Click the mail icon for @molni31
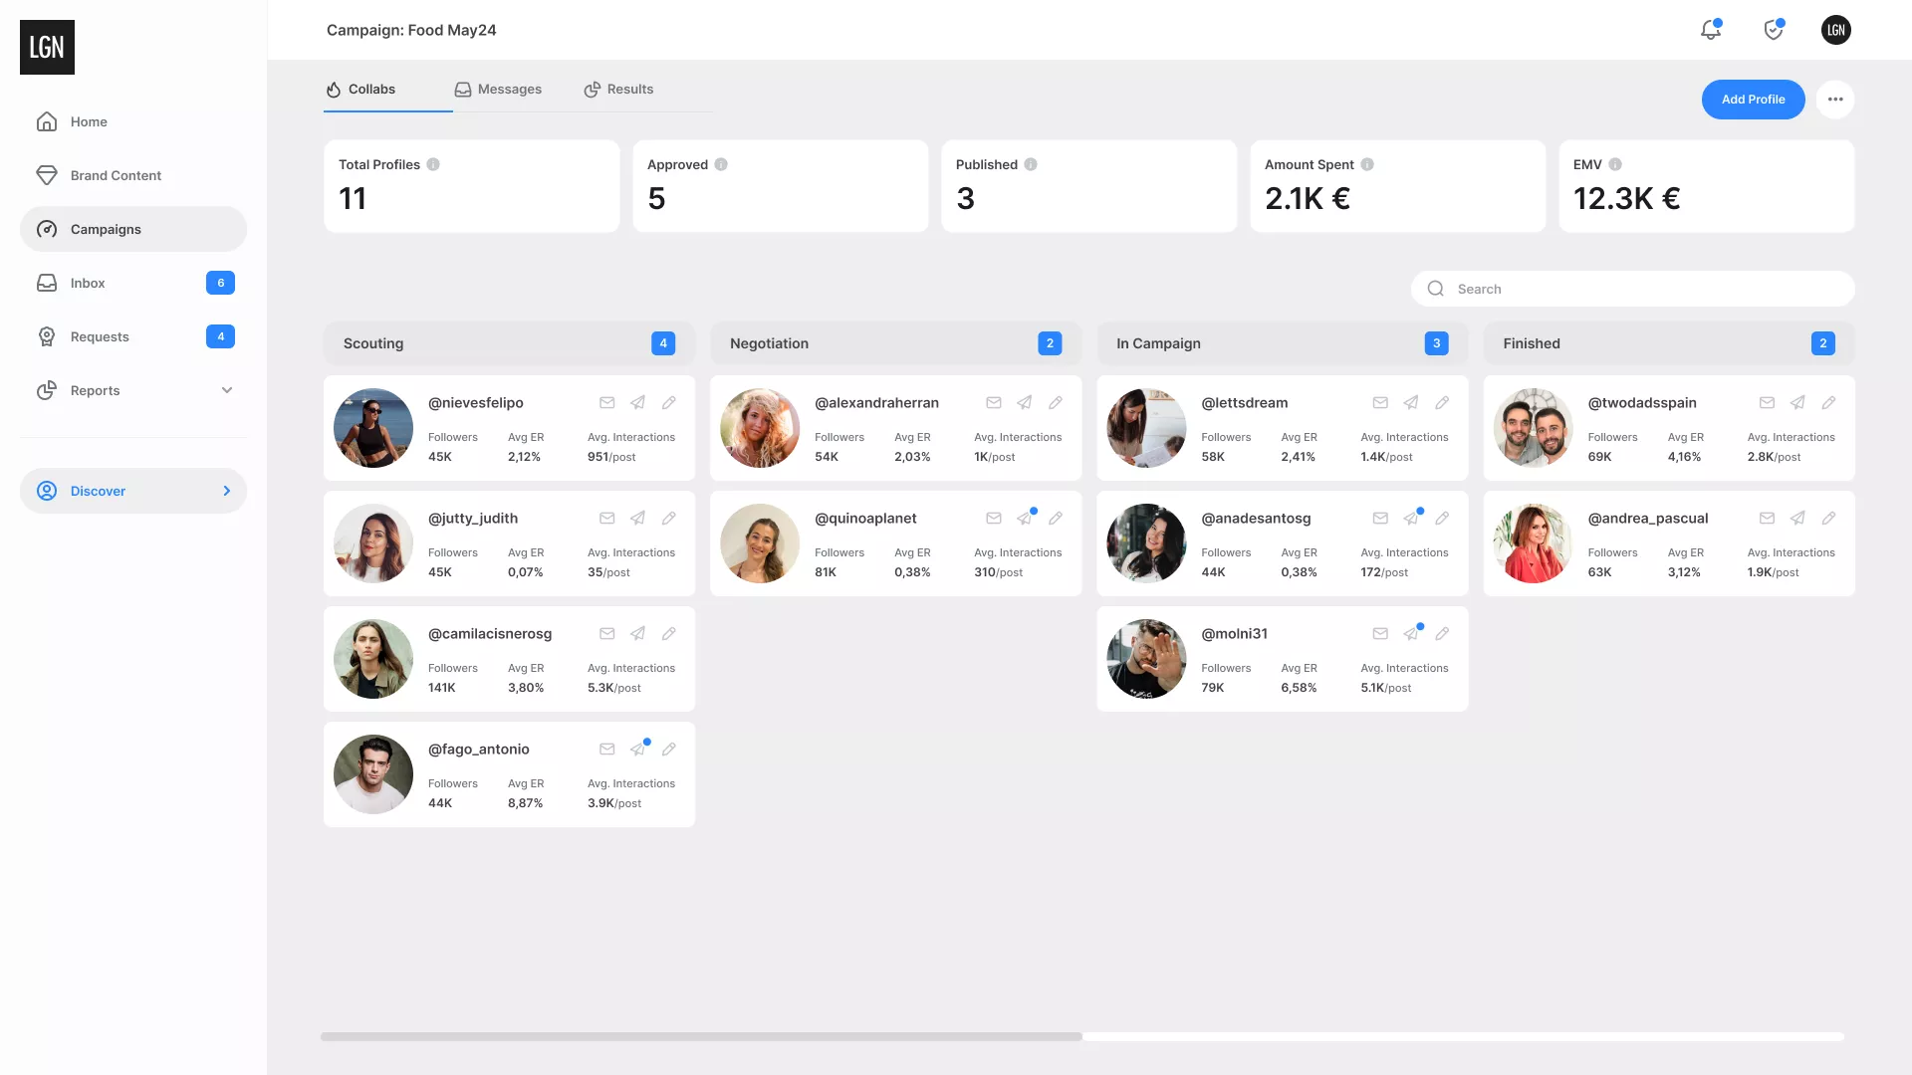1912x1075 pixels. (x=1379, y=634)
